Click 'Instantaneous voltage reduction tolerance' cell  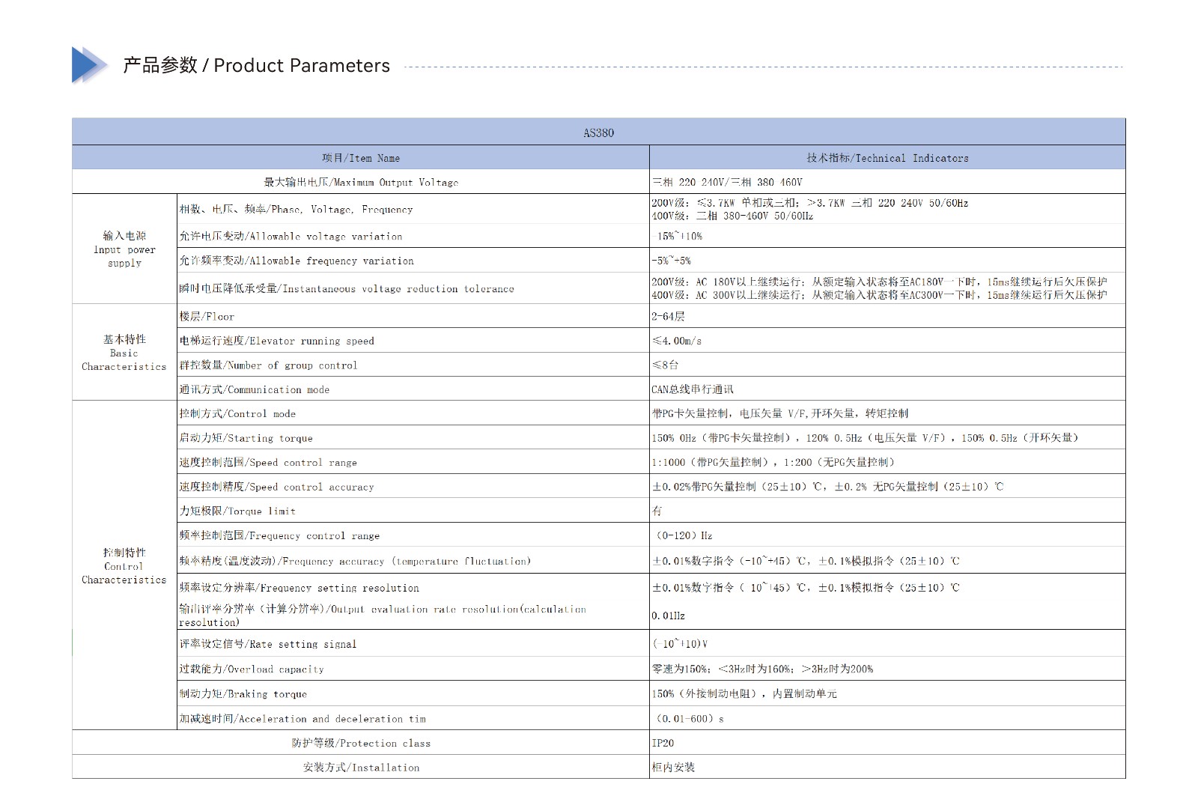pos(413,288)
